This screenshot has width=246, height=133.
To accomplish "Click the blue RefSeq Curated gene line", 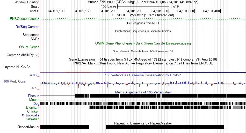I will tap(143, 27).
